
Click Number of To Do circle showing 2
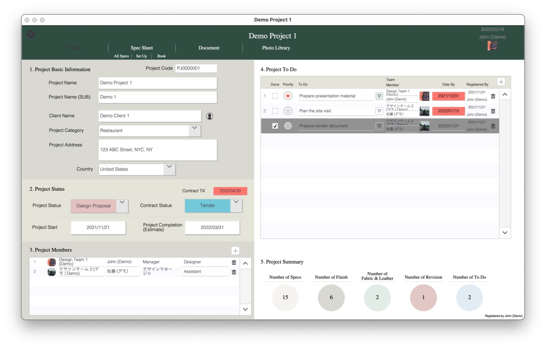(469, 298)
